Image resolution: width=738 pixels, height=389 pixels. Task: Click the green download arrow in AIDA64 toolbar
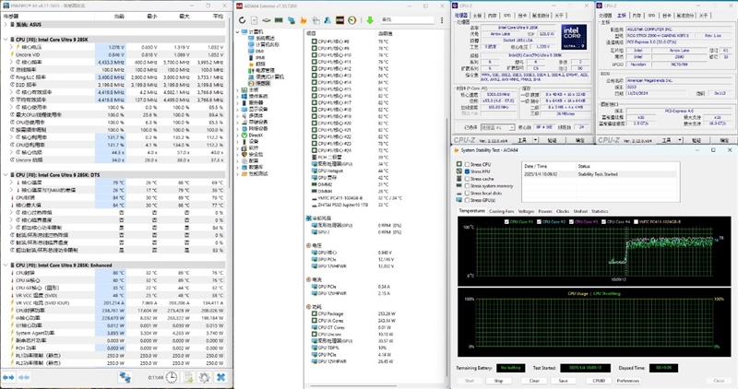coord(370,20)
